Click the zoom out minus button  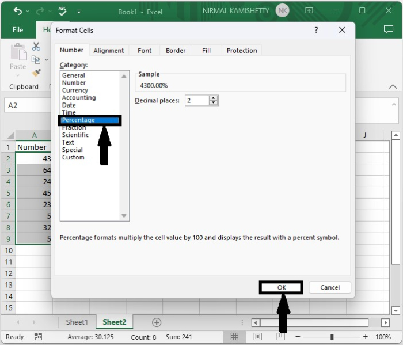pyautogui.click(x=298, y=336)
